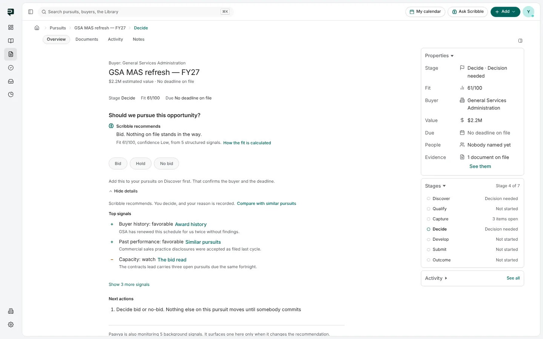
Task: Click the calendar icon beside No deadline
Action: (x=462, y=133)
